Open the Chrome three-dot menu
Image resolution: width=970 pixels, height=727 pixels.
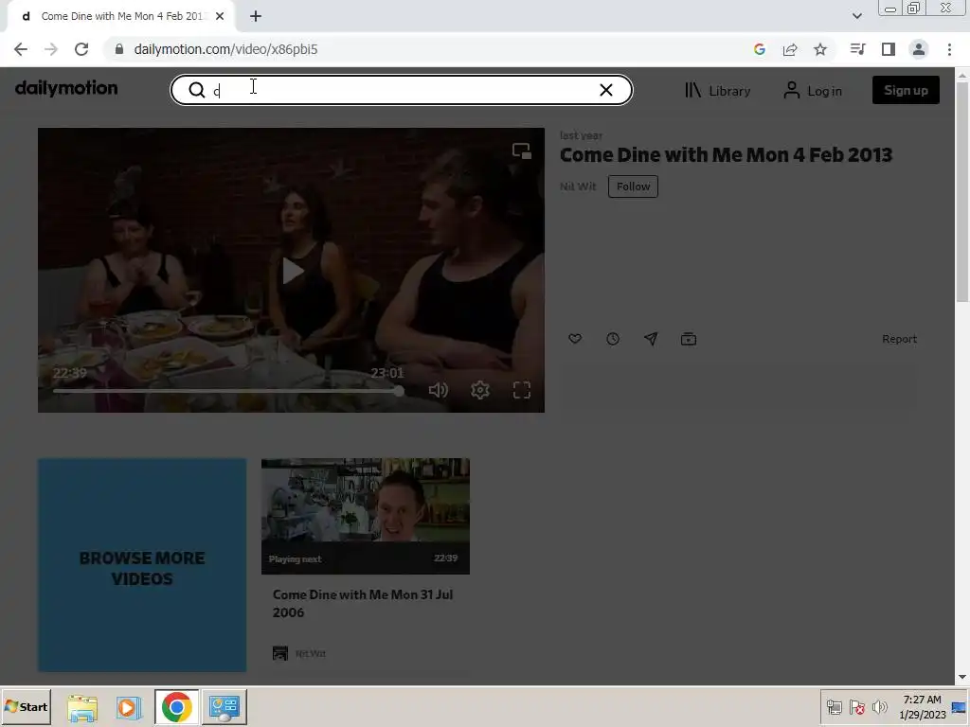click(949, 49)
